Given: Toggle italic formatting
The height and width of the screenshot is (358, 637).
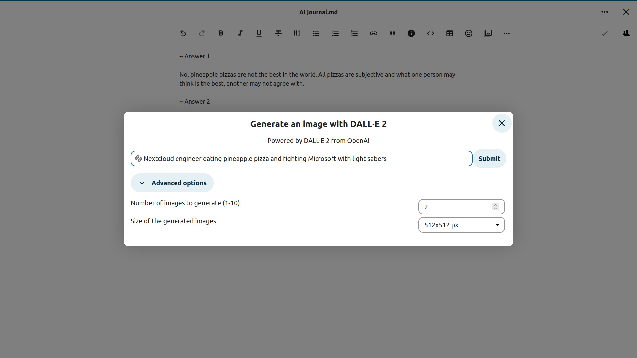Looking at the screenshot, I should coord(240,33).
